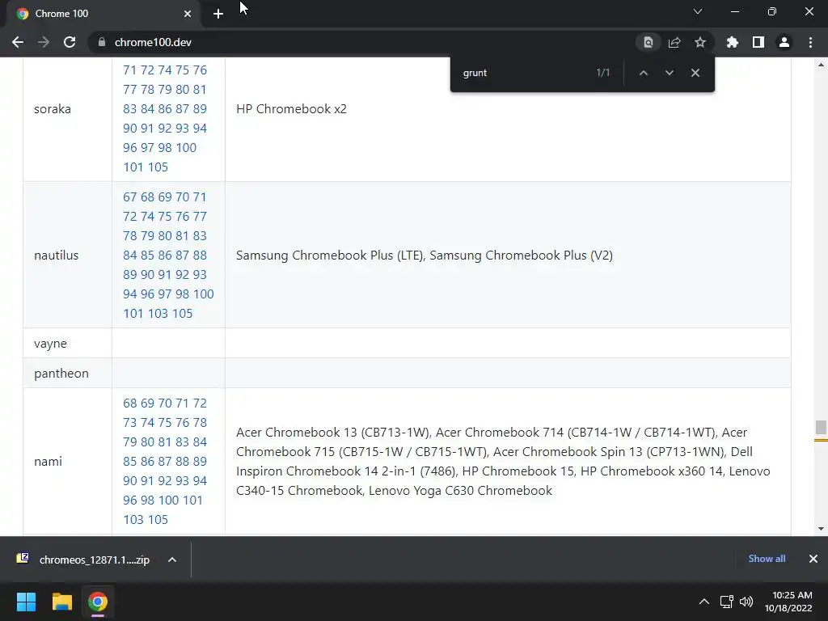Click the Chrome taskbar icon
The height and width of the screenshot is (621, 828).
pos(98,602)
